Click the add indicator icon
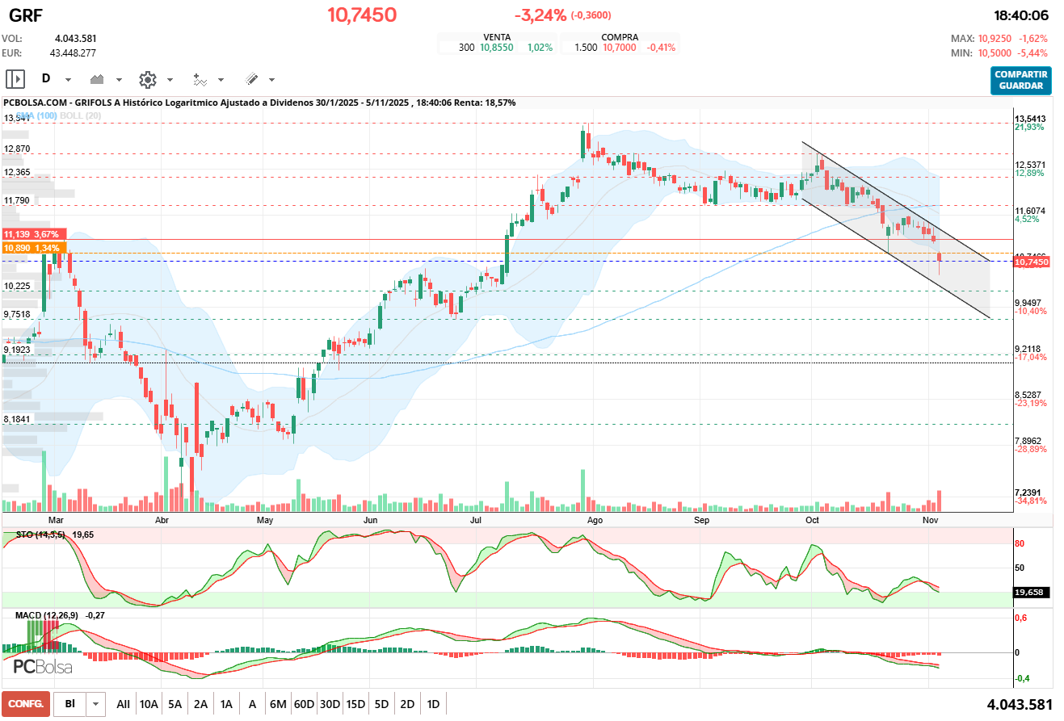1064x721 pixels. [200, 79]
